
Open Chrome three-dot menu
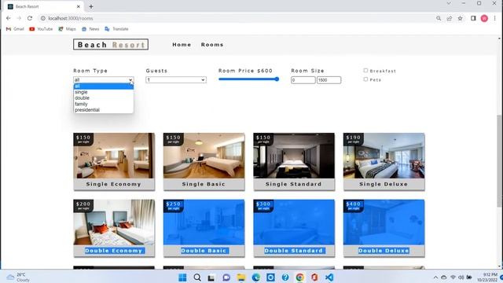[494, 18]
